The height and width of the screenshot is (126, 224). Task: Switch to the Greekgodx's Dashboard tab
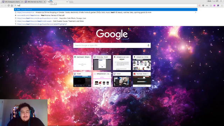(12, 2)
